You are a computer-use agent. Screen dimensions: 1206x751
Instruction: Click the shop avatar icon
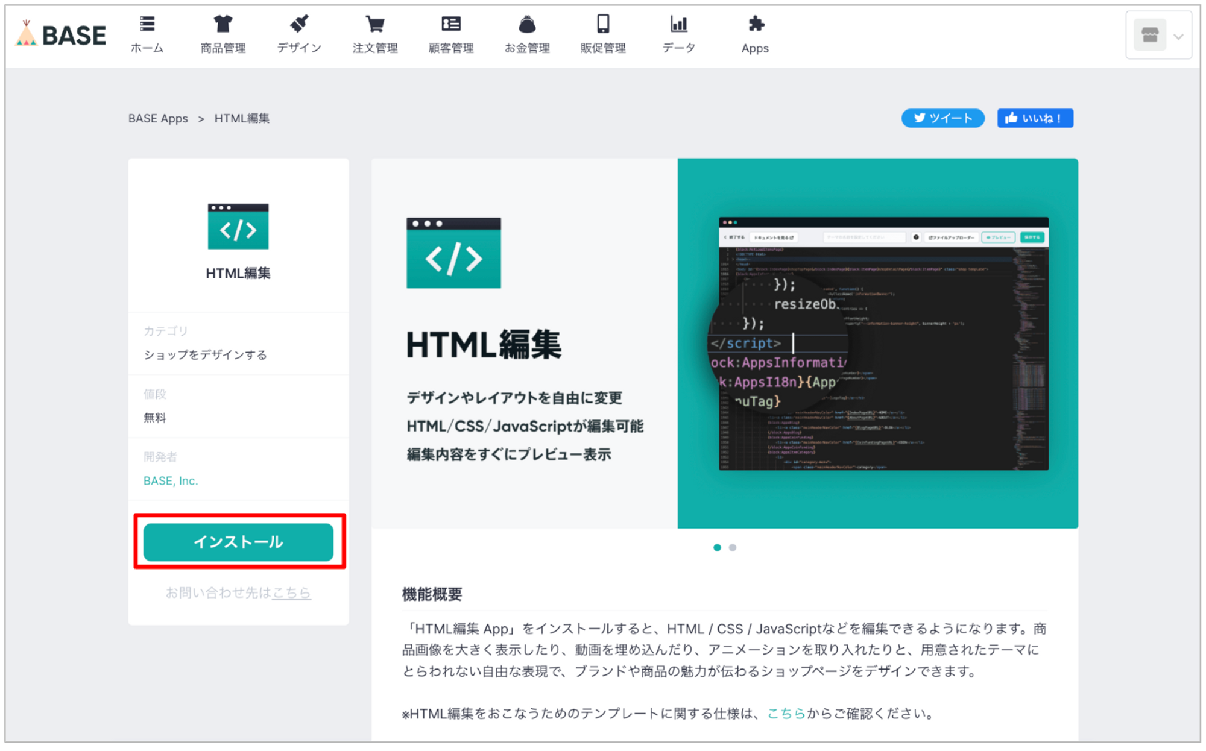coord(1149,35)
